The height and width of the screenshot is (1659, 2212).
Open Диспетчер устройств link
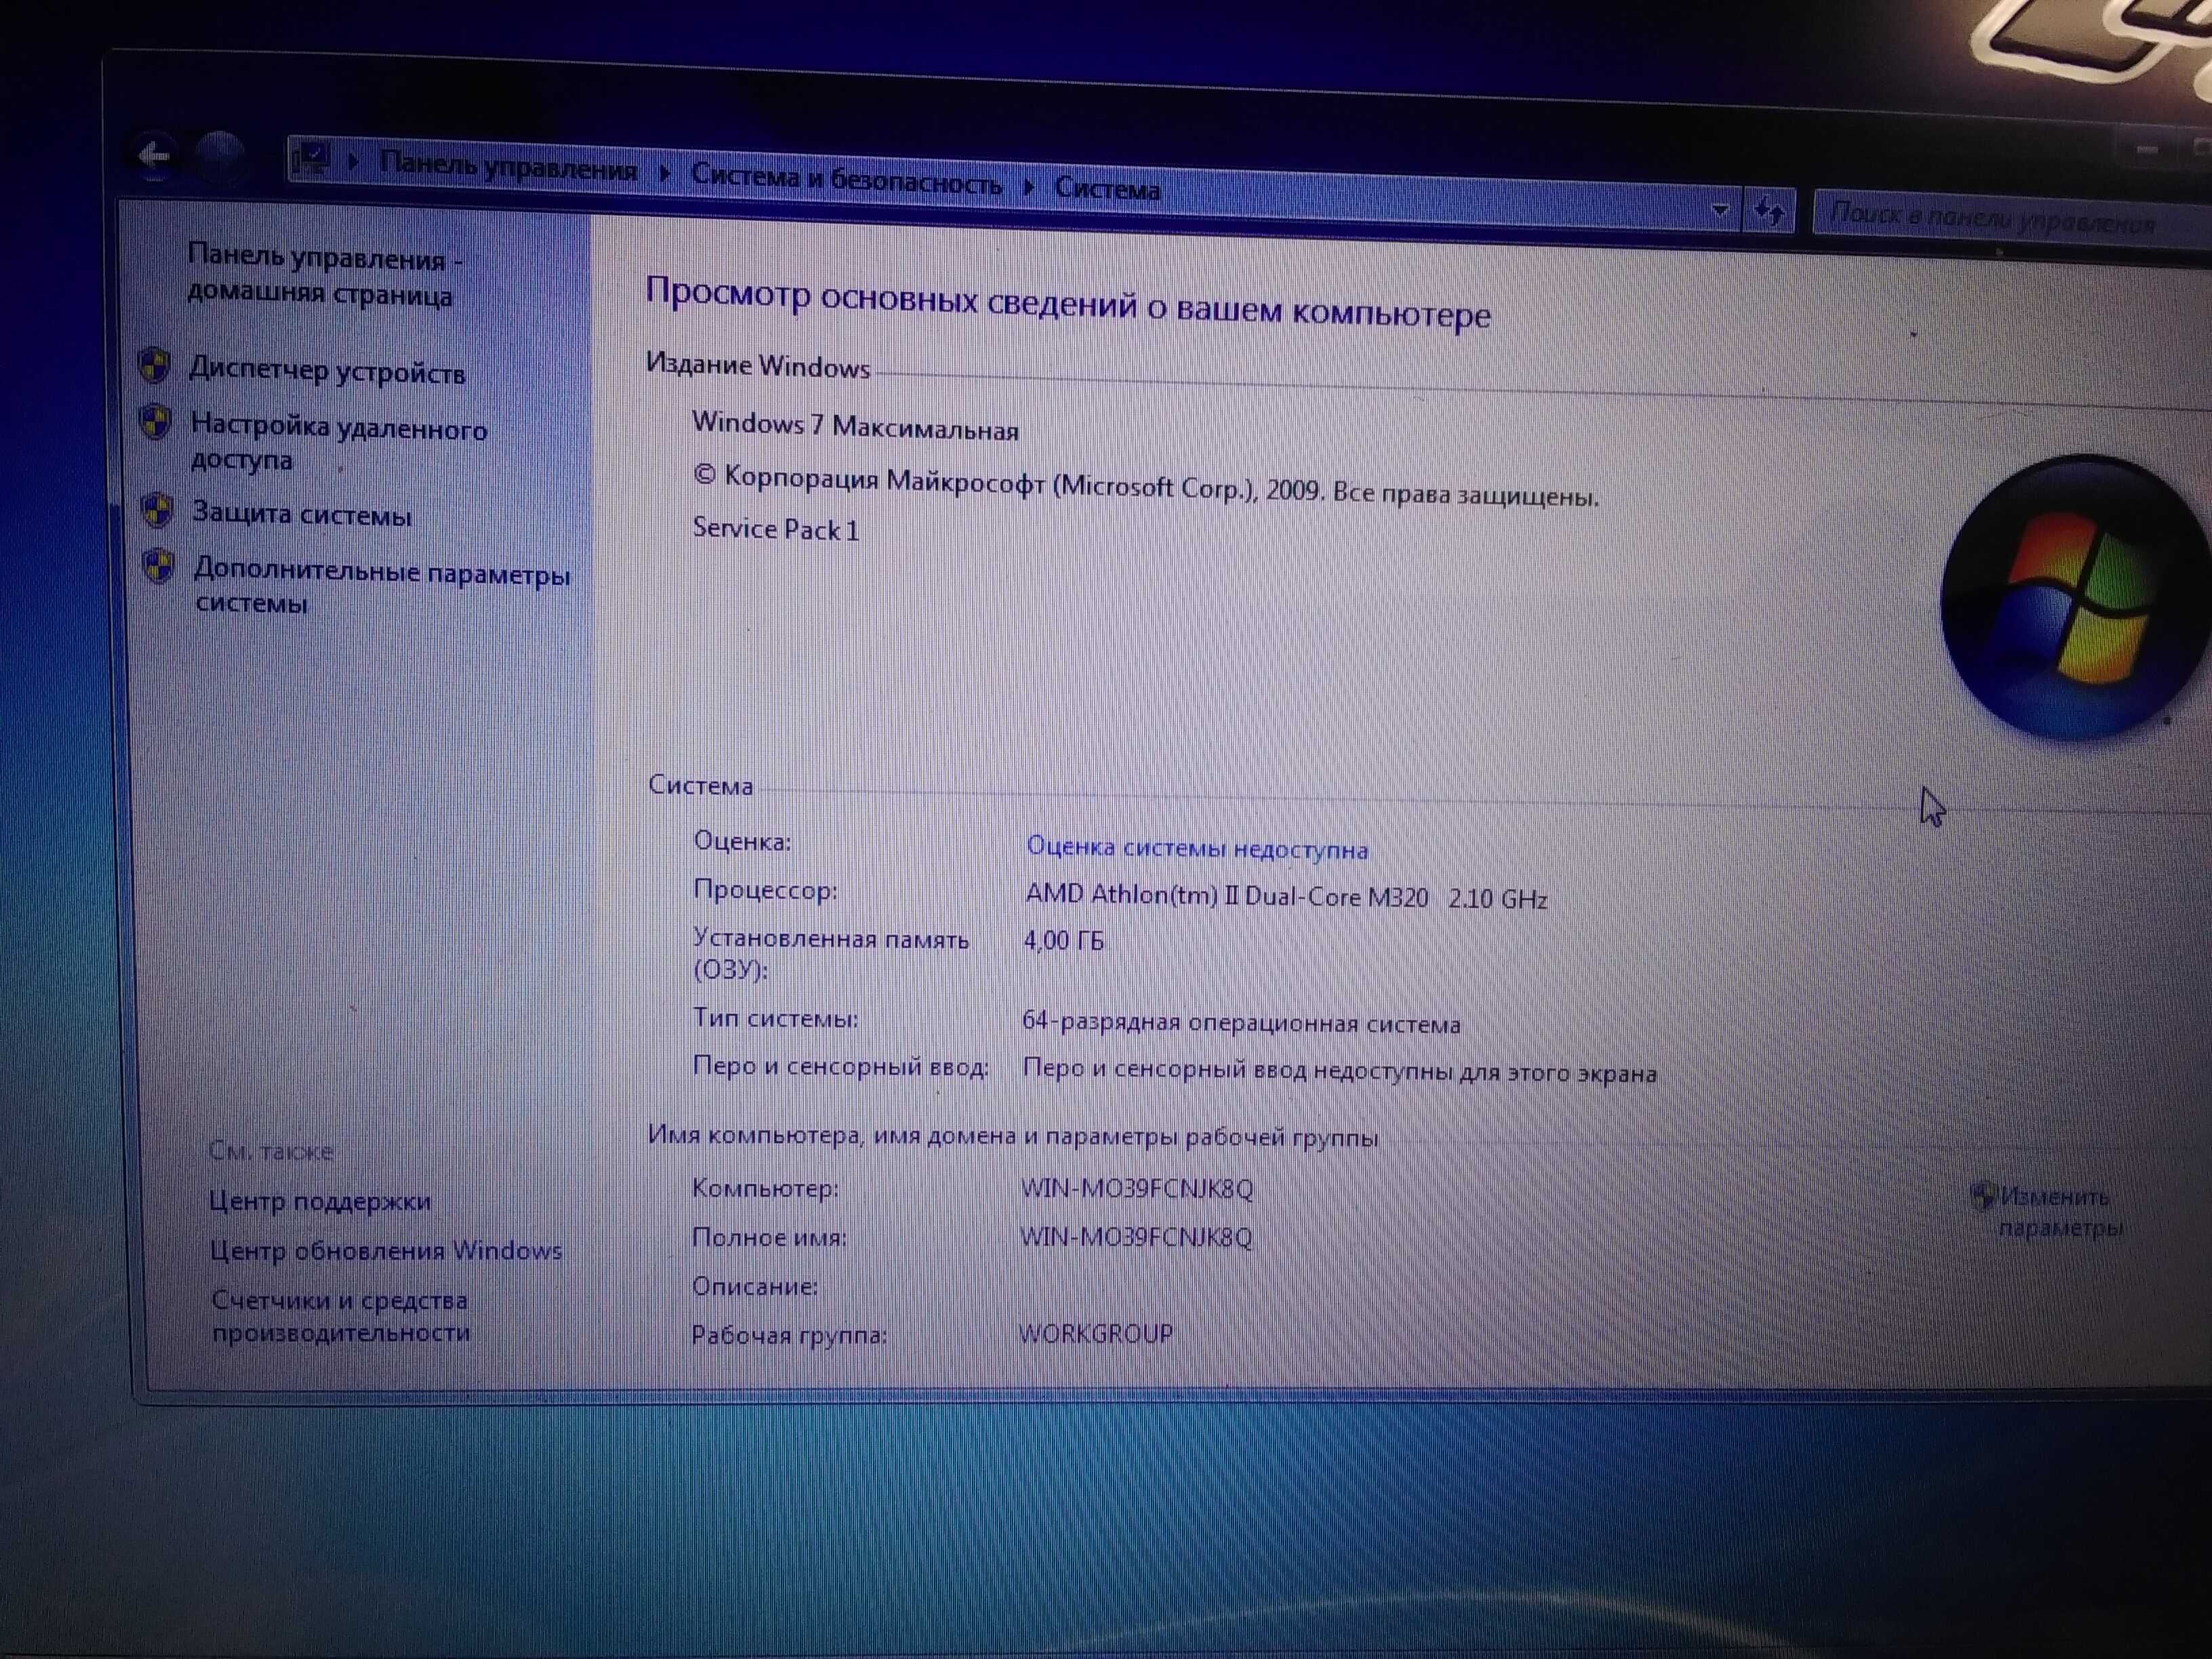click(327, 370)
